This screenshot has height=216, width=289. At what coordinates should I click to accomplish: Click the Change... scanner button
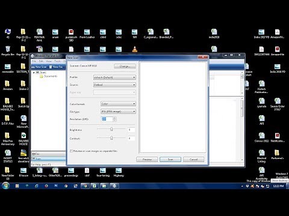125,66
